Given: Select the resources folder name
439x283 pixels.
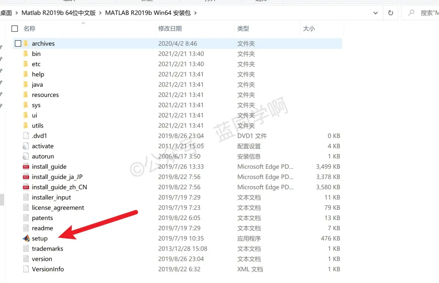Looking at the screenshot, I should point(45,95).
